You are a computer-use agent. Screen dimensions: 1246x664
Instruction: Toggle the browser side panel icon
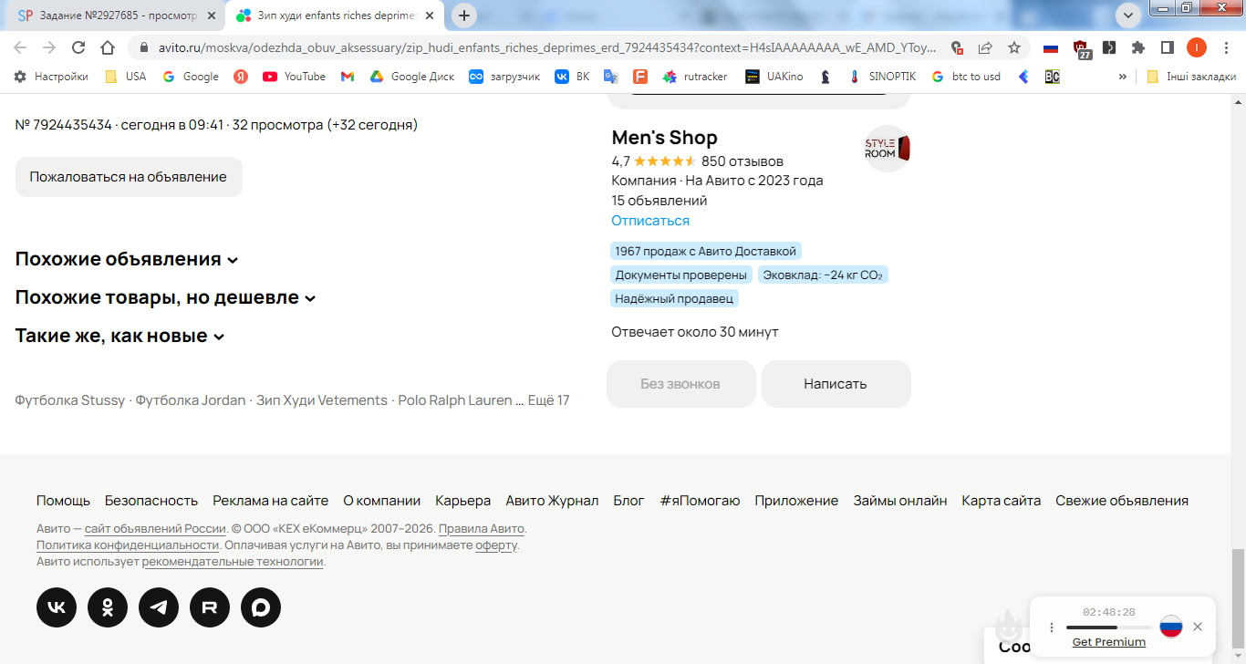pyautogui.click(x=1167, y=47)
